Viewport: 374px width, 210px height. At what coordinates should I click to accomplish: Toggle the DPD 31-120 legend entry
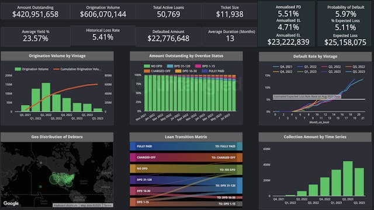point(179,66)
